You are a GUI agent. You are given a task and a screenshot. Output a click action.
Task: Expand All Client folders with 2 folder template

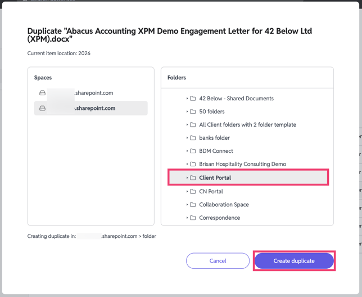187,125
